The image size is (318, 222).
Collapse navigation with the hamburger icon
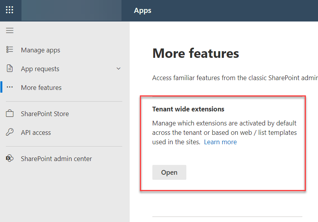pos(9,30)
